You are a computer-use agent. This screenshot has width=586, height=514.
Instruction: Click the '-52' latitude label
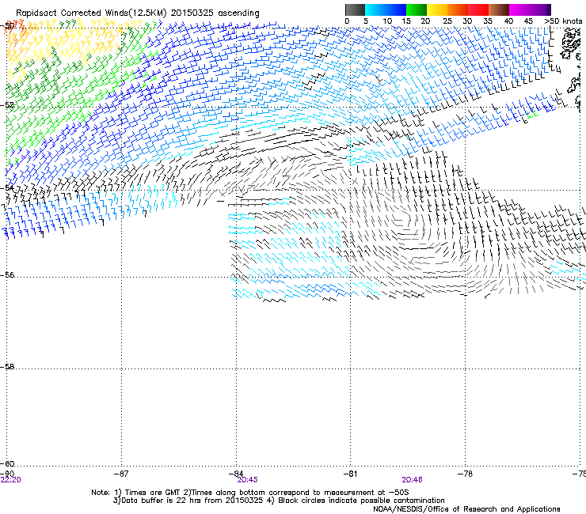click(x=8, y=105)
